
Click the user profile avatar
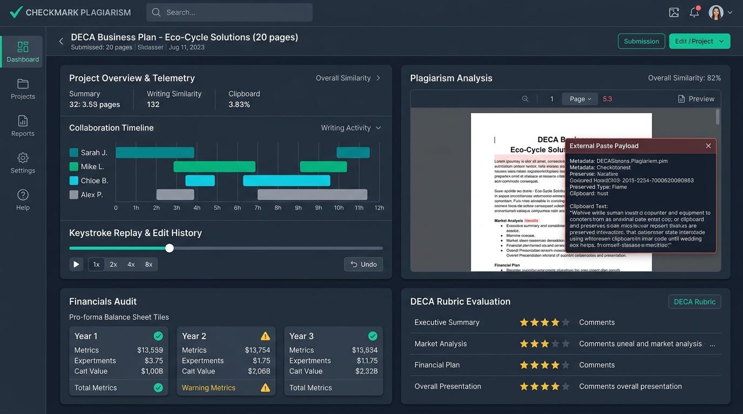(x=716, y=12)
